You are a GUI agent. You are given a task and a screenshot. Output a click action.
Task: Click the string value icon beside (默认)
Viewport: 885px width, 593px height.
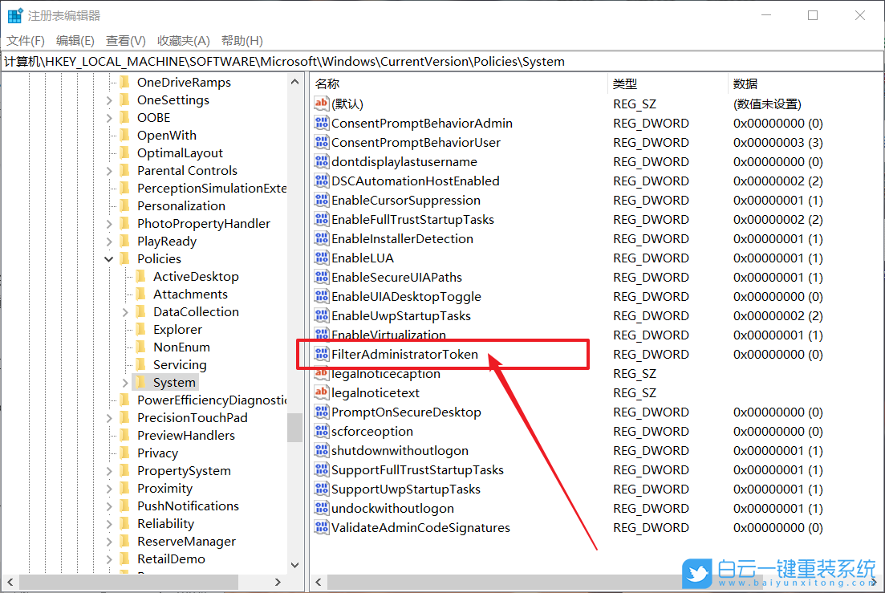322,104
